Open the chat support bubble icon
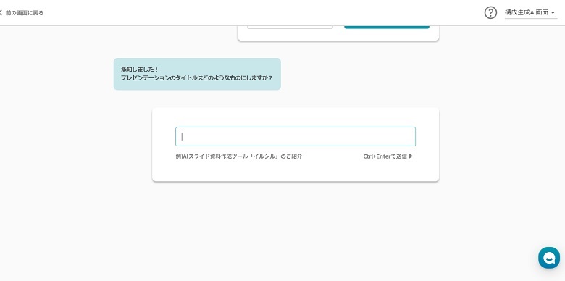 coord(549,258)
